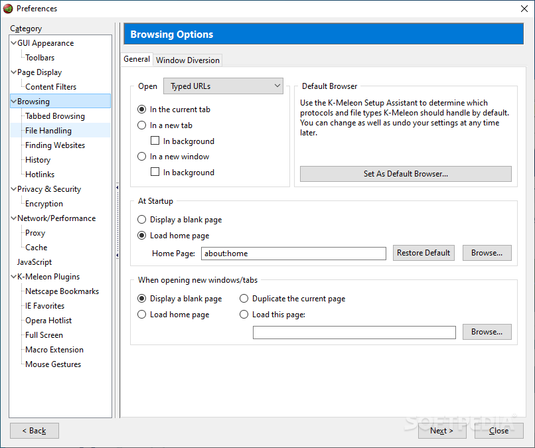Select the General tab
Viewport: 535px width, 448px height.
(137, 59)
